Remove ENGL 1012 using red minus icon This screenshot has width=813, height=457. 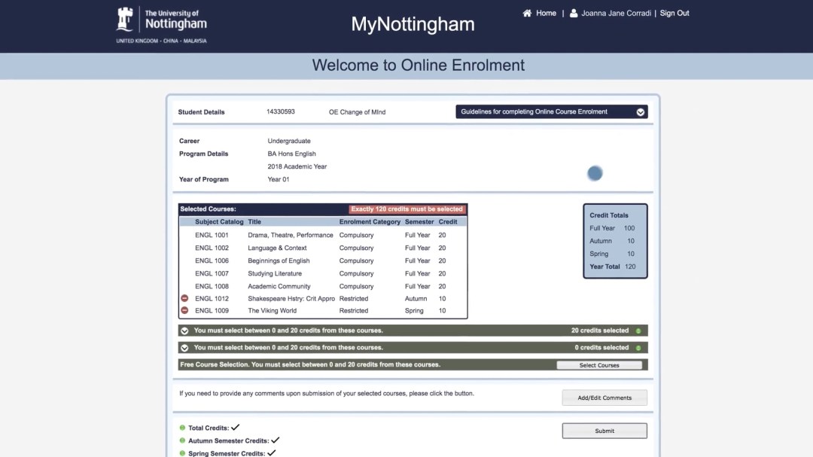tap(184, 298)
